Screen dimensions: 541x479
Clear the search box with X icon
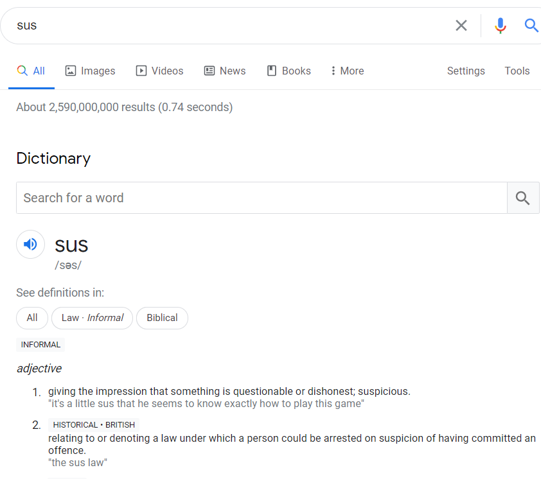(461, 26)
